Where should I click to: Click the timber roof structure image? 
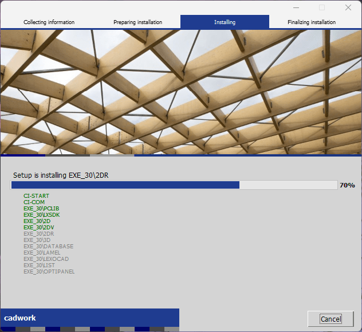(x=181, y=92)
